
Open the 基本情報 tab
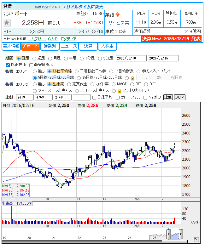click(11, 46)
